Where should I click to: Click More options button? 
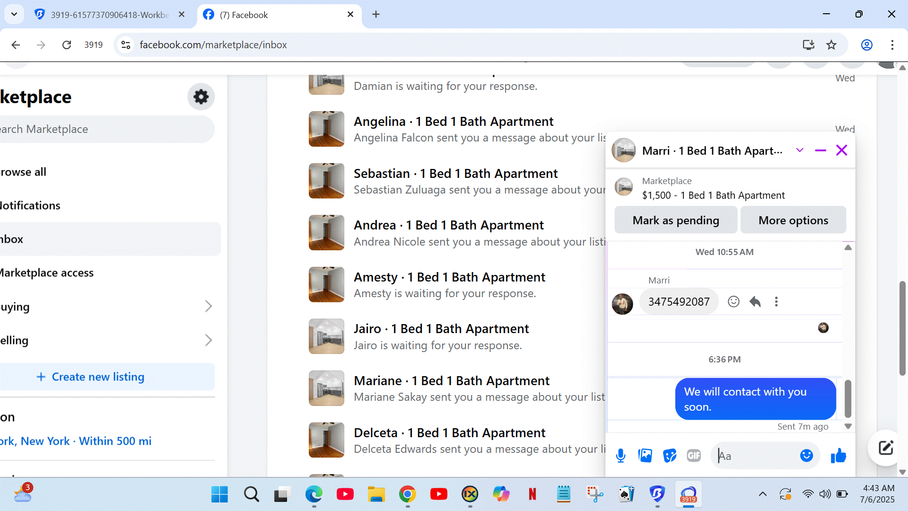(793, 220)
